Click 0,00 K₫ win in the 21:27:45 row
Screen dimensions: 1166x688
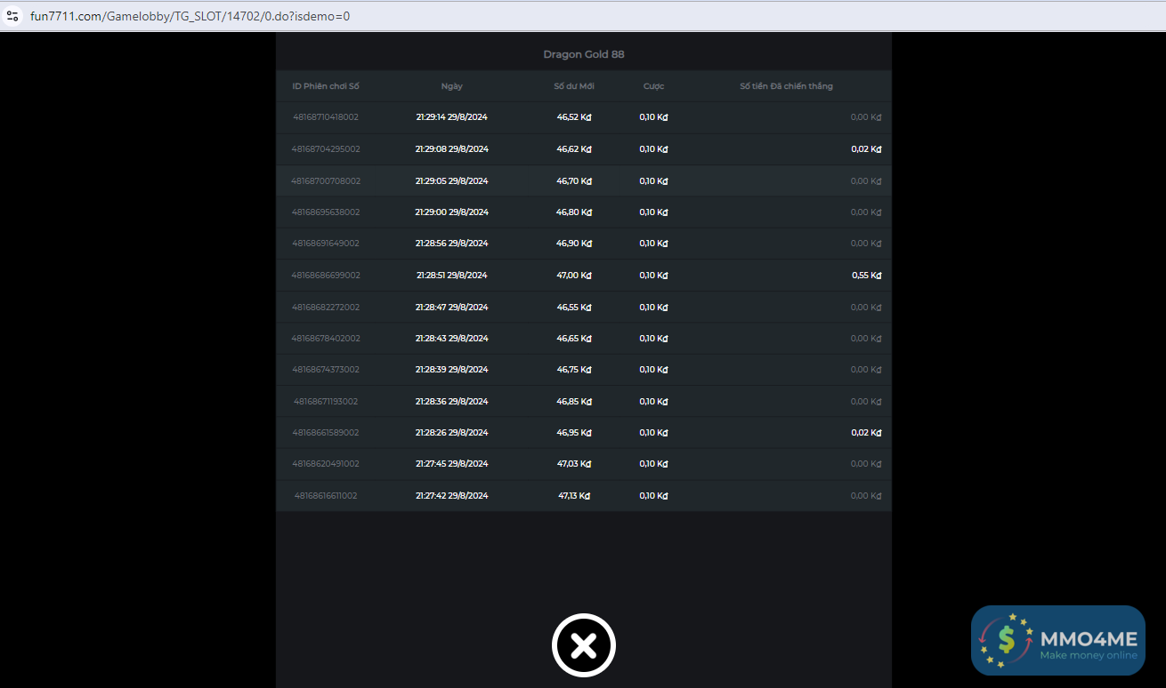click(x=866, y=464)
